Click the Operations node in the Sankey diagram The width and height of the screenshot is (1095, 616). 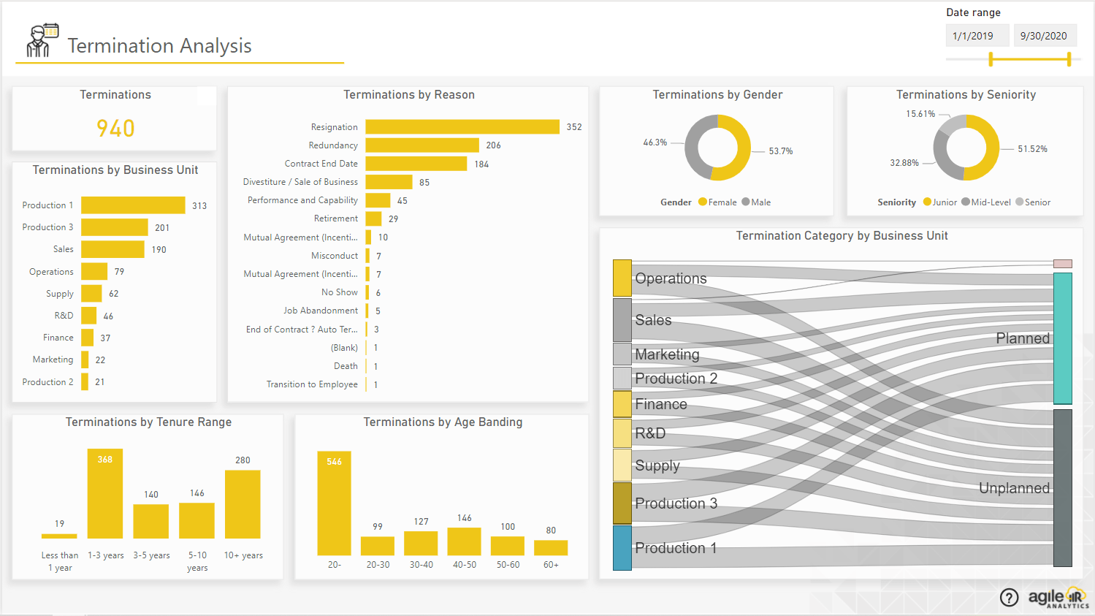(x=621, y=278)
